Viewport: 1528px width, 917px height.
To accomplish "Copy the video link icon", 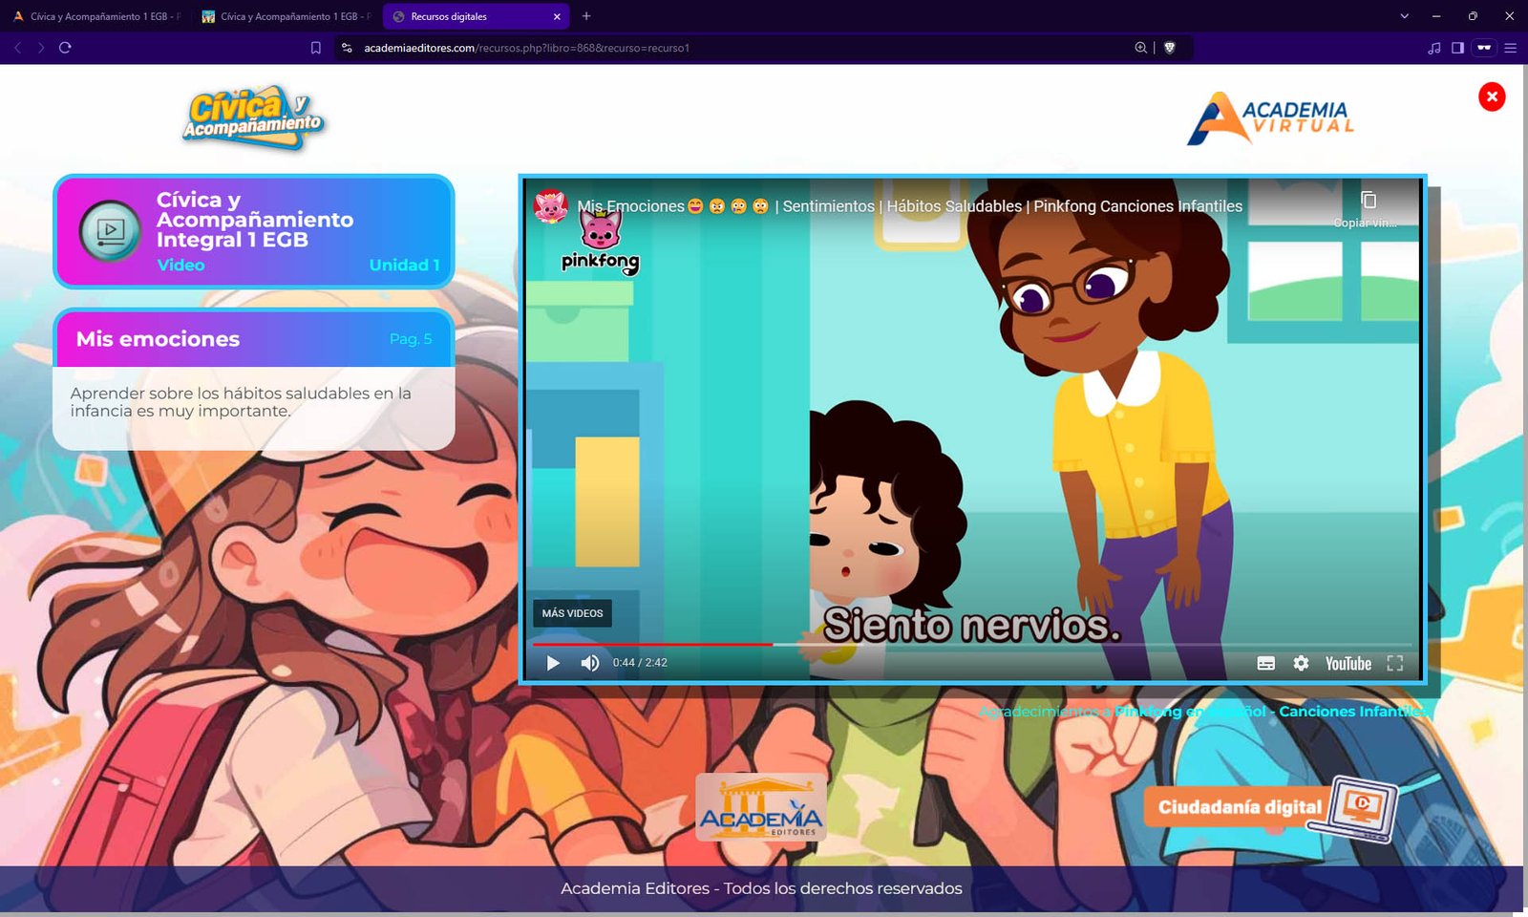I will point(1368,200).
